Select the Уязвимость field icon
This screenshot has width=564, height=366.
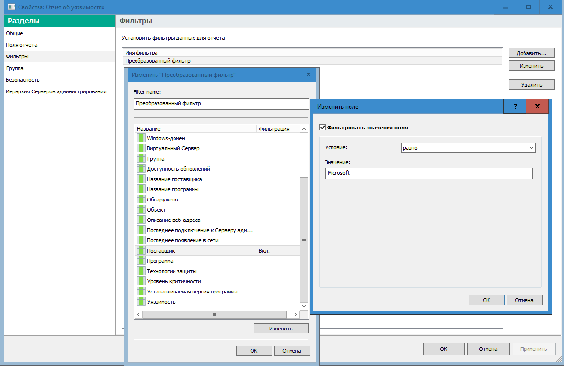click(141, 302)
